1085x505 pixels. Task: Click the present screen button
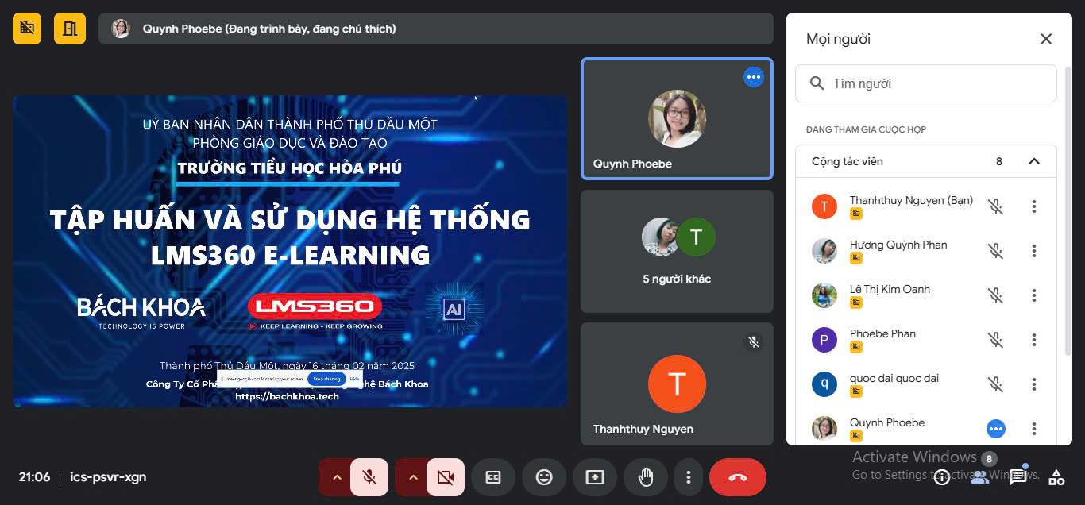point(595,477)
